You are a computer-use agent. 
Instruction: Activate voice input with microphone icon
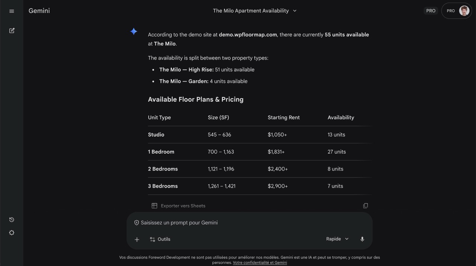[362, 239]
